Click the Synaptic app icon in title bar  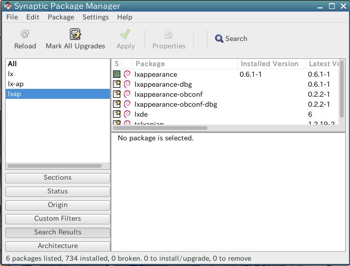coord(8,6)
